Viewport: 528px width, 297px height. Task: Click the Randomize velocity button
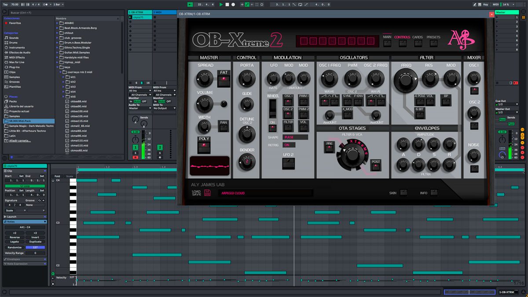point(15,247)
